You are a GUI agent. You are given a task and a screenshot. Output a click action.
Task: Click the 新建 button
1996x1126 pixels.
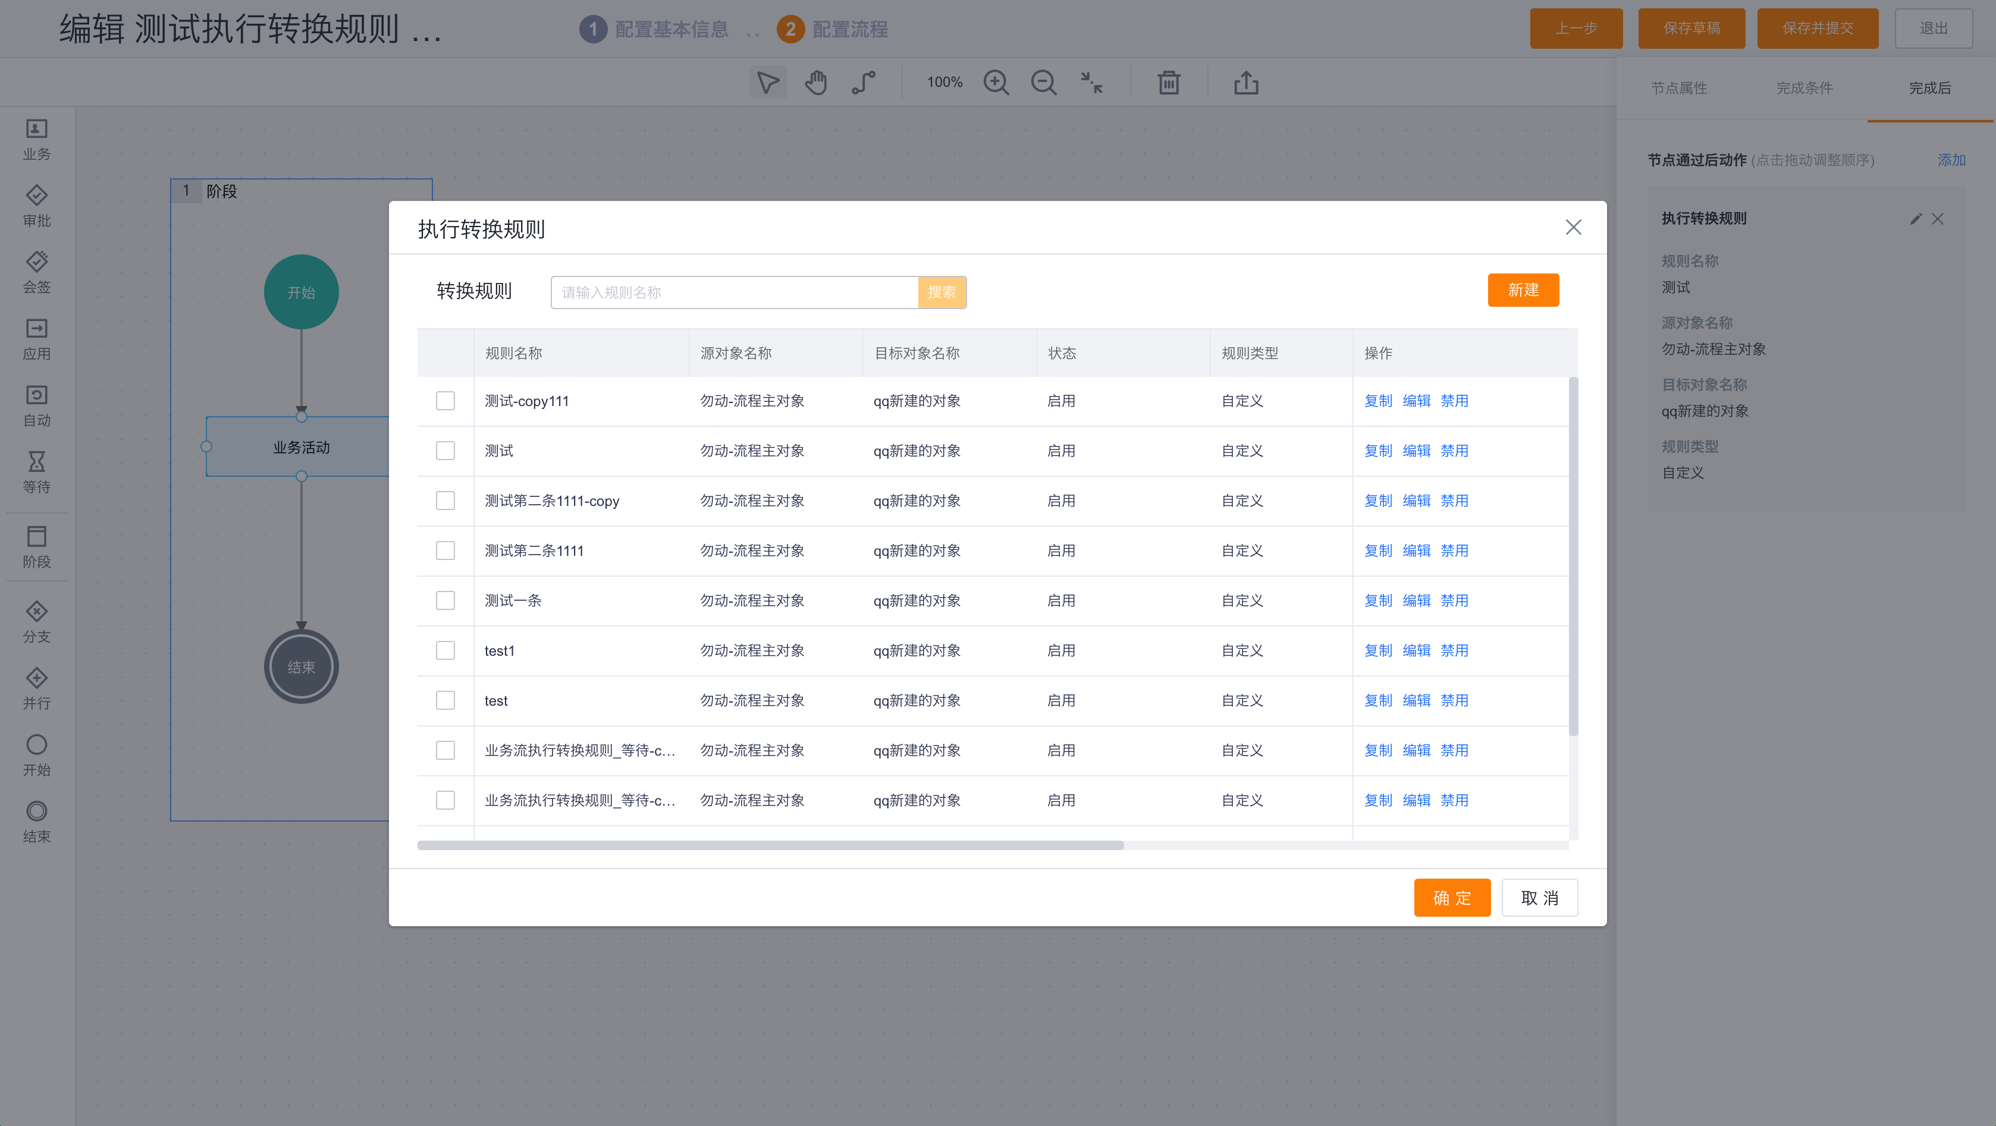[x=1523, y=290]
